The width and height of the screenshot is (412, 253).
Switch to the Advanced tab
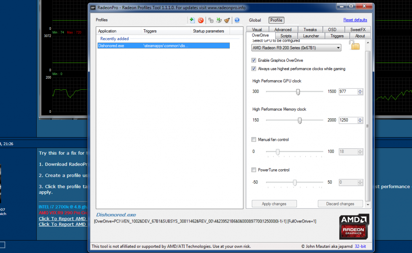tap(283, 30)
